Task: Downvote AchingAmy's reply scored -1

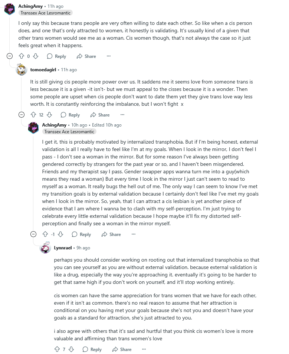Action: point(60,235)
